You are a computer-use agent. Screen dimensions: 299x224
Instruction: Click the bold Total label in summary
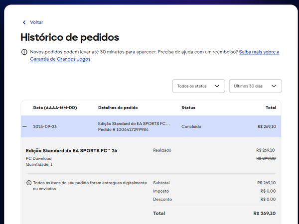[159, 214]
